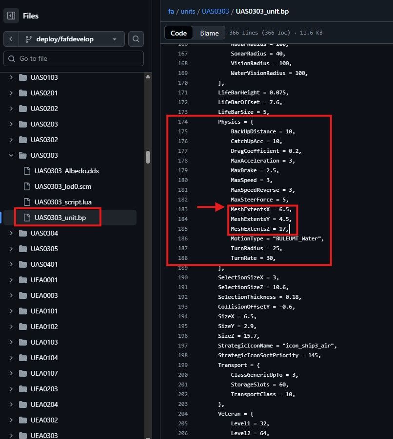Click the UAS0202 folder icon
Screen dimensions: 393x439
[23, 109]
